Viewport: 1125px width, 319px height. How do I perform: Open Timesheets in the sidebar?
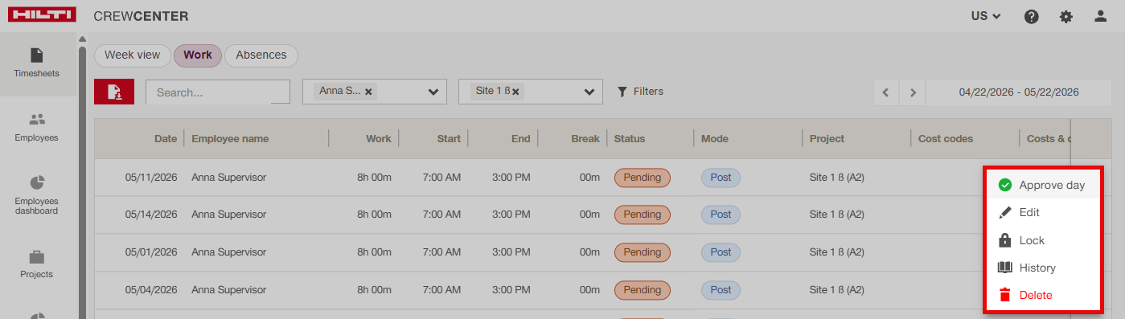pyautogui.click(x=37, y=63)
